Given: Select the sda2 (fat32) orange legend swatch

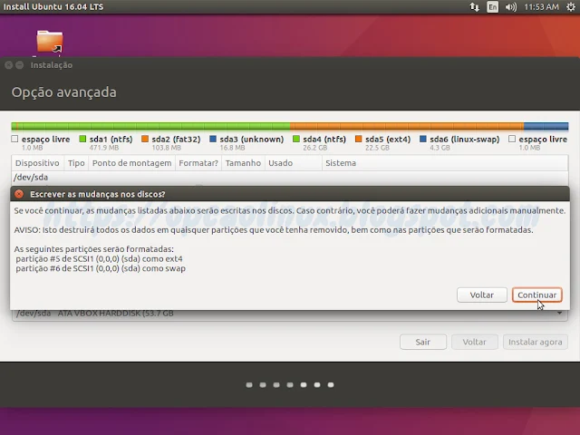Looking at the screenshot, I should (x=145, y=139).
